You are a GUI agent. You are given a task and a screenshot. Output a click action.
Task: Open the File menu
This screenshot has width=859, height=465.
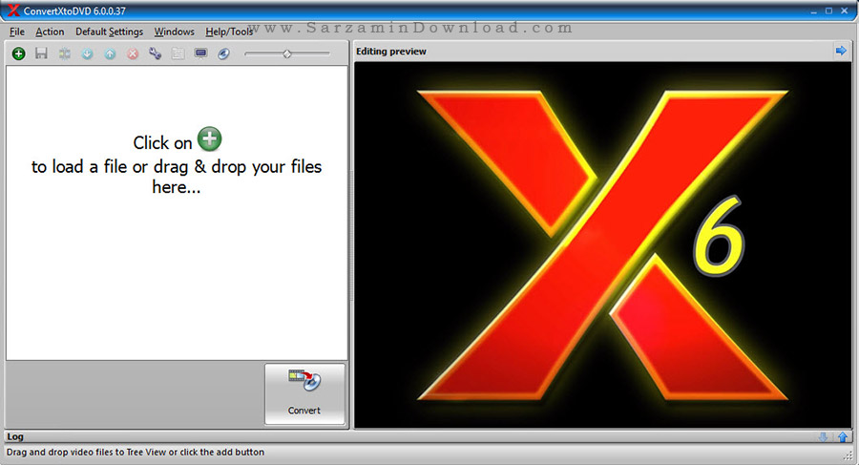pos(17,32)
